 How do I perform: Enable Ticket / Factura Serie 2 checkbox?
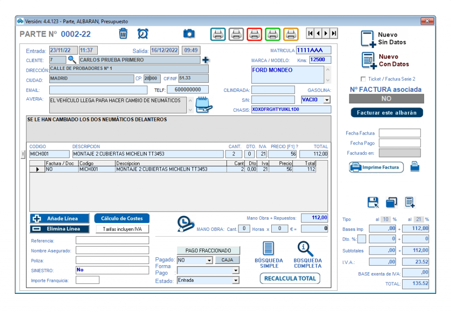363,79
